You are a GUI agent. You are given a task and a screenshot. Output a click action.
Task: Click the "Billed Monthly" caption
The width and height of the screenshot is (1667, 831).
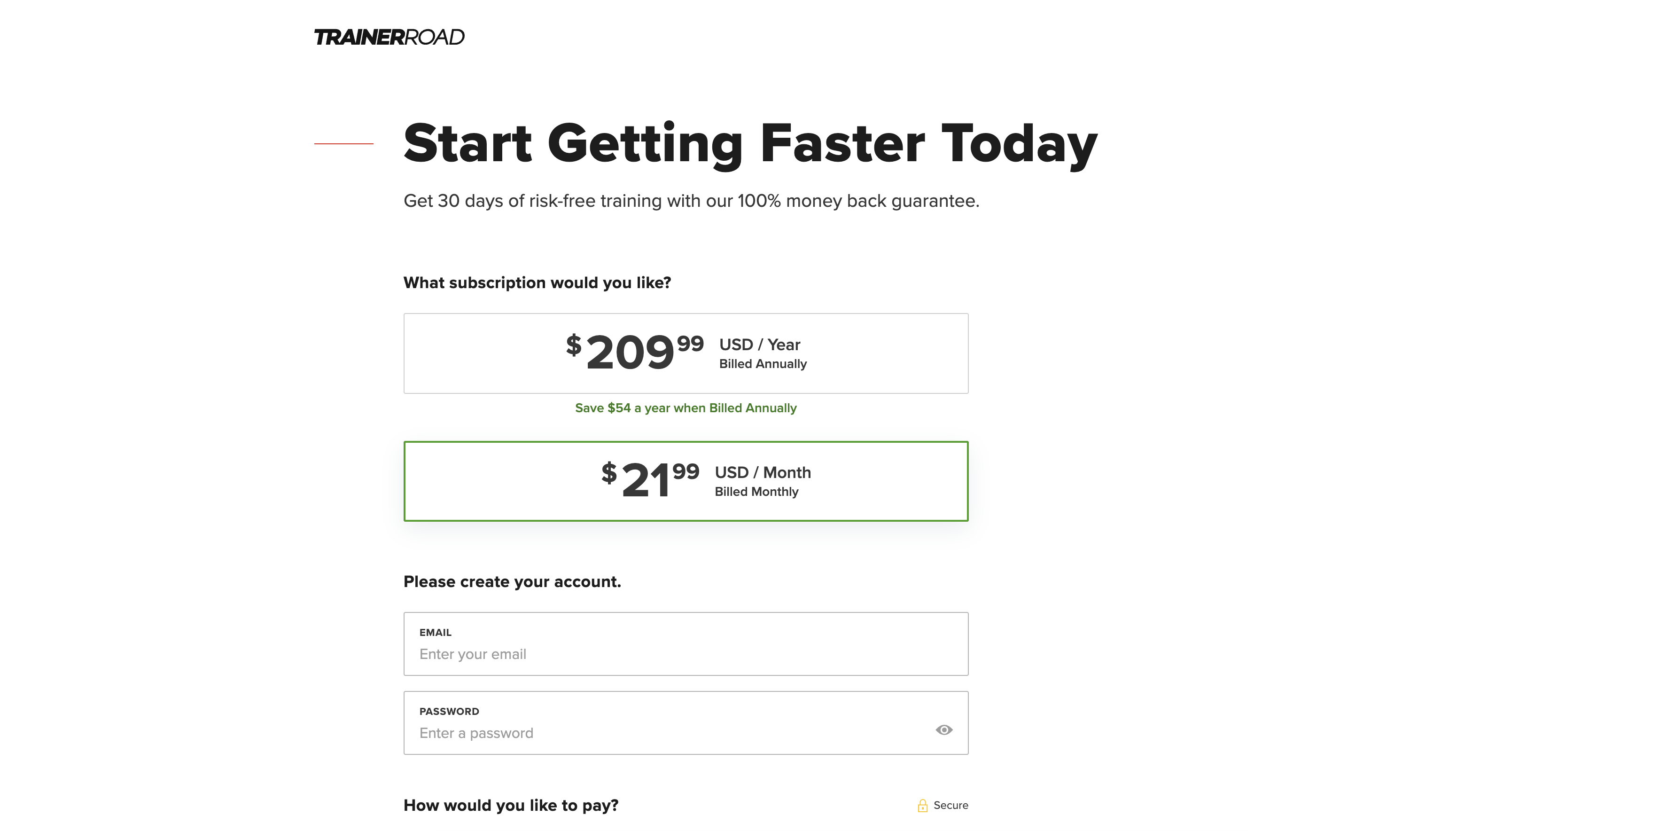[x=756, y=492]
